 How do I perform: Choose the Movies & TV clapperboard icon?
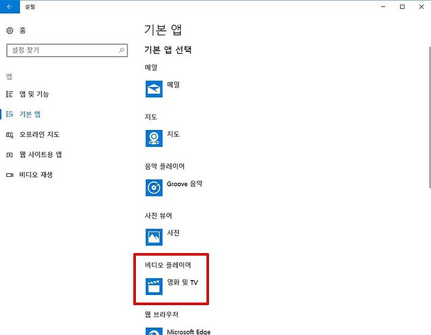click(x=154, y=286)
